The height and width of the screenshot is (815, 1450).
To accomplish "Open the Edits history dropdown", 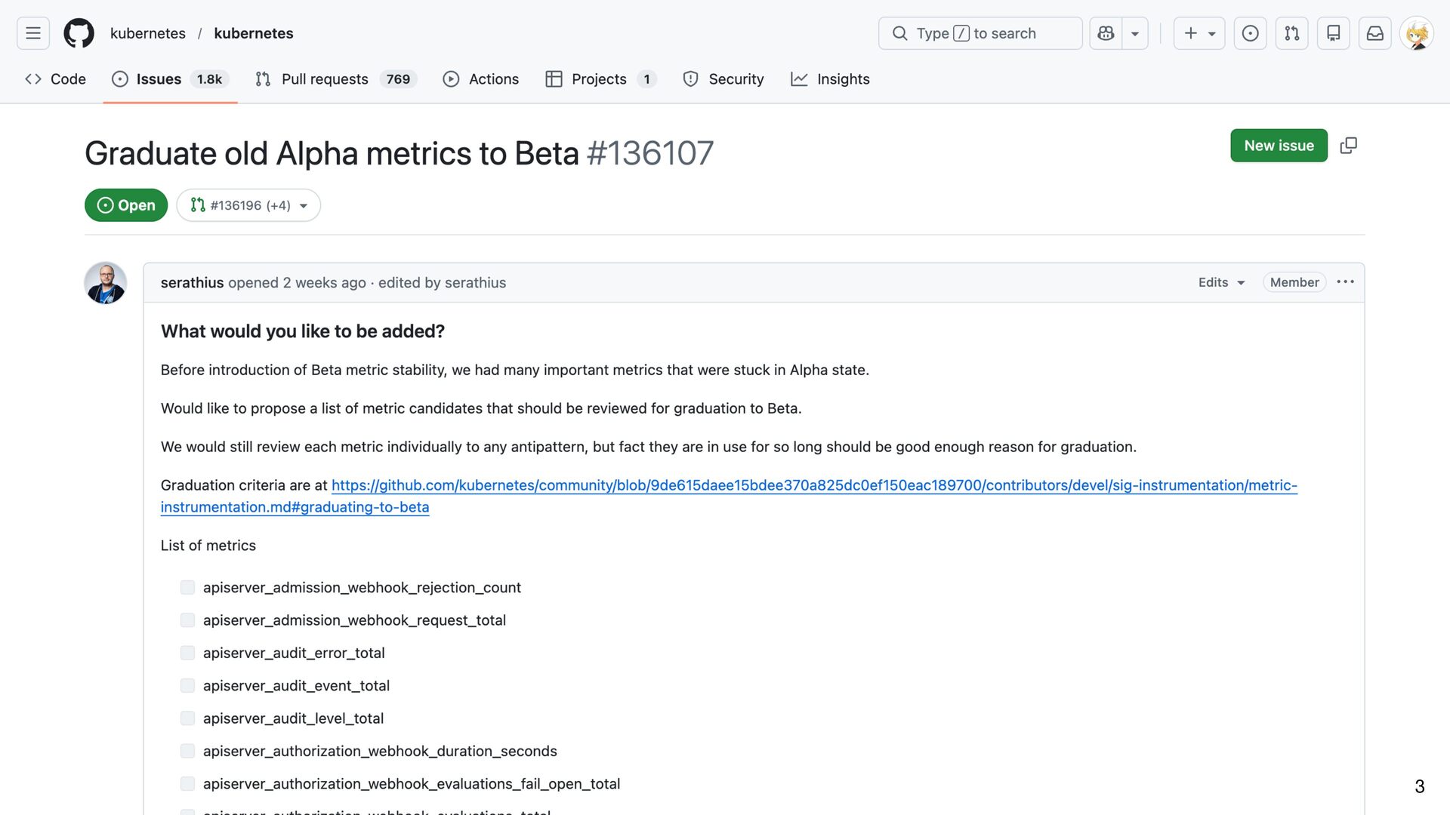I will [x=1220, y=282].
